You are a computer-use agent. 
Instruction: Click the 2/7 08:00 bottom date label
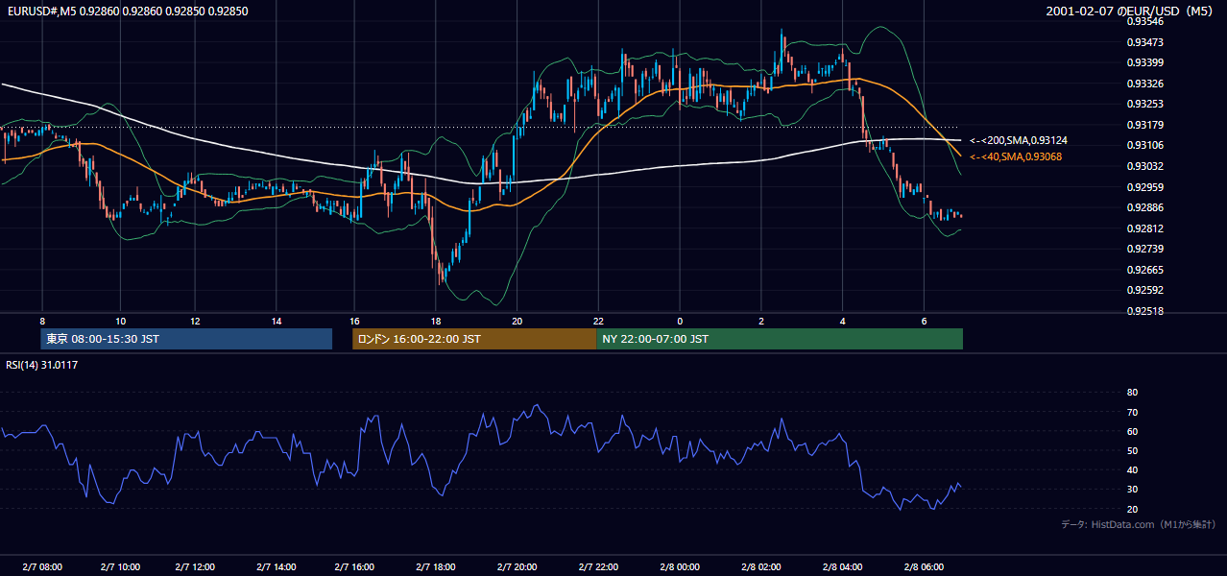coord(42,567)
